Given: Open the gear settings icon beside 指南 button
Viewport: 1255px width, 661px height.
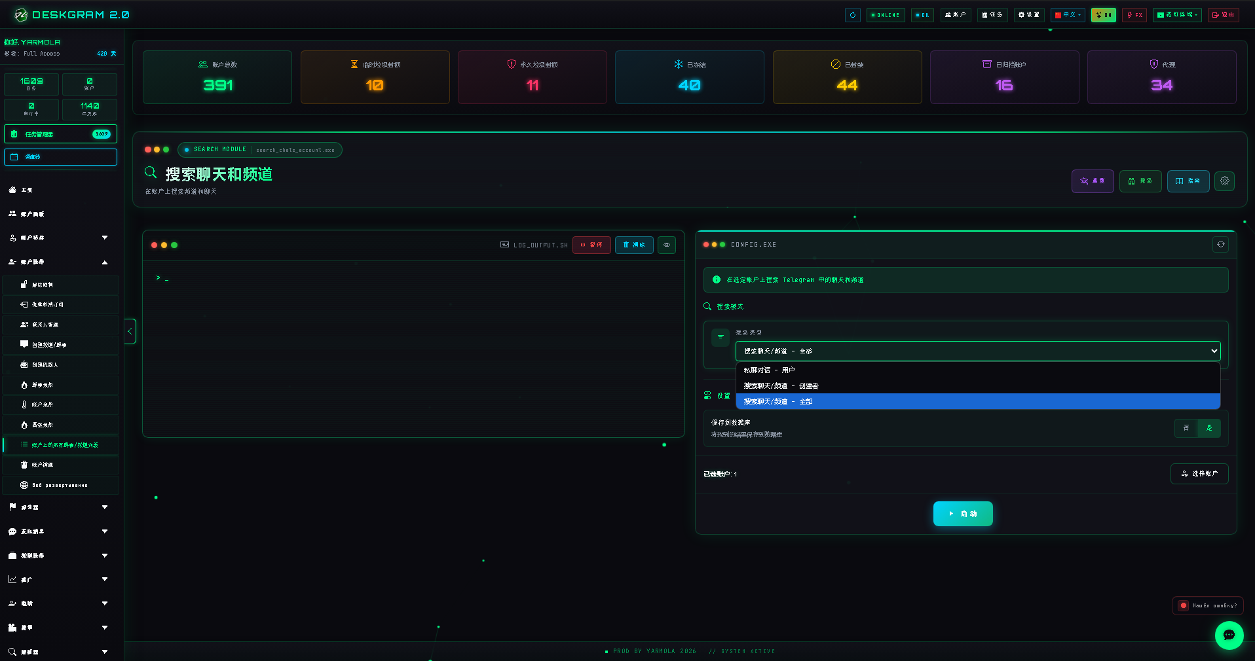Looking at the screenshot, I should [1224, 181].
